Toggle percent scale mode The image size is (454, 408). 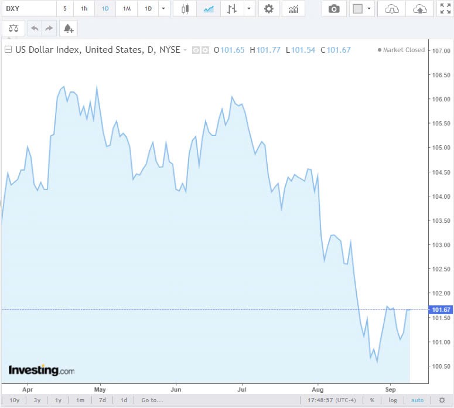pyautogui.click(x=372, y=400)
